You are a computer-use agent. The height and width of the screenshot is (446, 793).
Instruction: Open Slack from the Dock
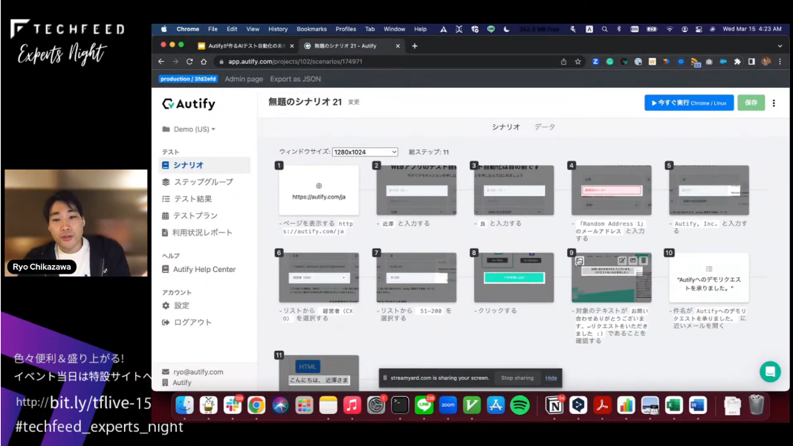tap(233, 405)
